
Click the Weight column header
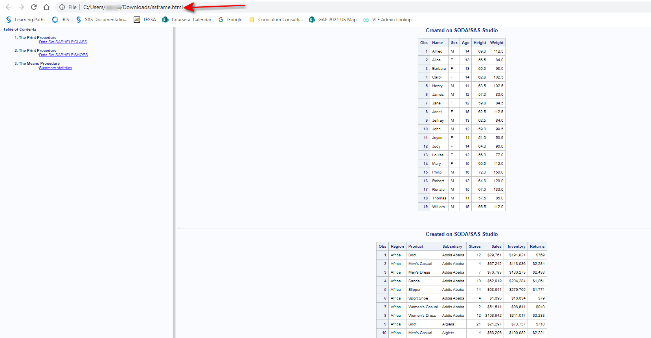[497, 43]
